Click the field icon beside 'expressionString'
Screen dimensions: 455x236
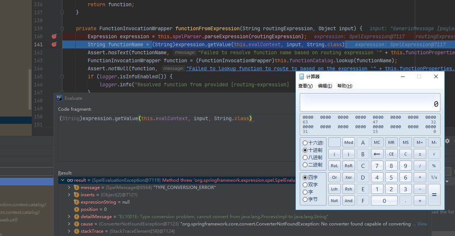pyautogui.click(x=76, y=202)
